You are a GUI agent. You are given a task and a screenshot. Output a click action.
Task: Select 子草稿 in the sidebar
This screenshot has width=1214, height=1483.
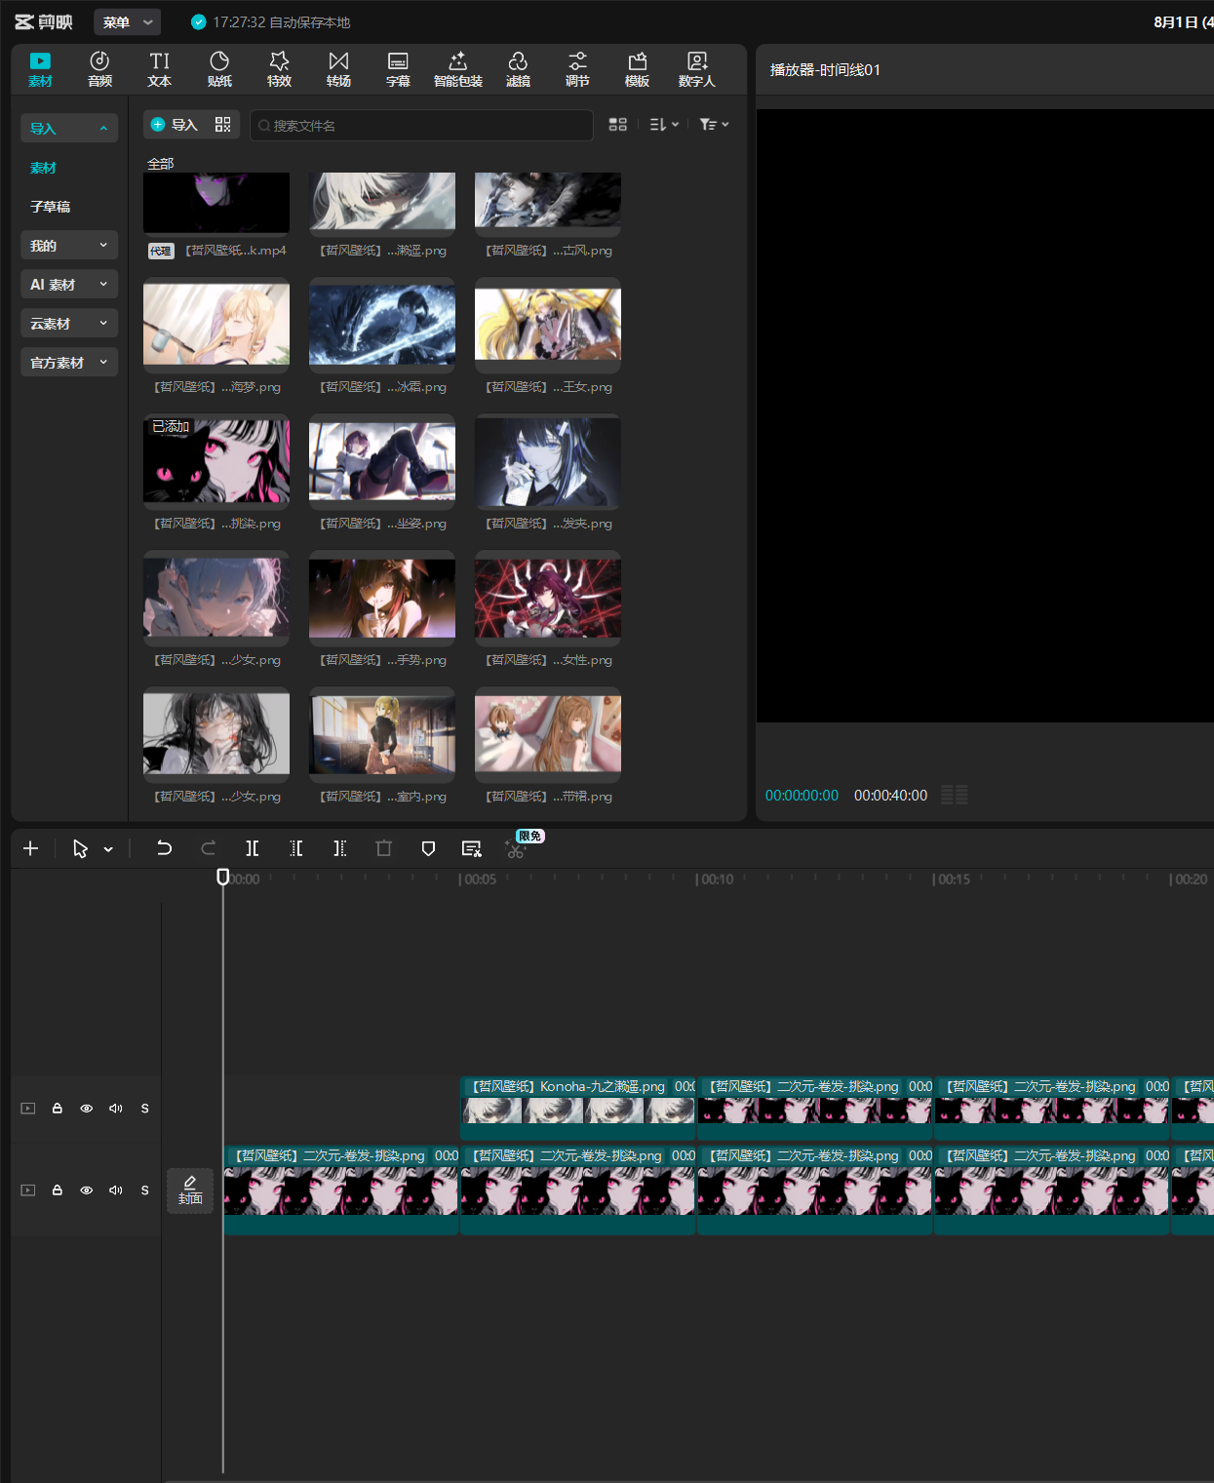(x=50, y=207)
